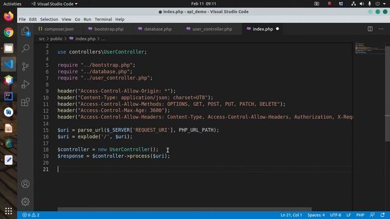Change encoding via UTF-8
The height and width of the screenshot is (219, 390).
335,215
